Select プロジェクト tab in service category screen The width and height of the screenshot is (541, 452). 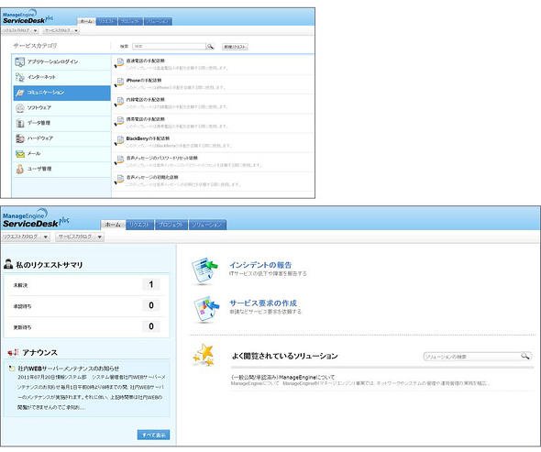click(130, 21)
